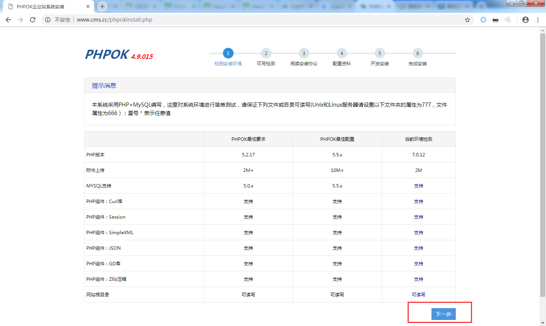This screenshot has height=326, width=546.
Task: Click step 4 circle 配置资料
Action: pos(342,53)
